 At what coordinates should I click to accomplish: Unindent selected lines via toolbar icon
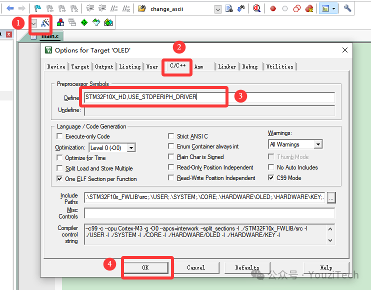coord(102,8)
